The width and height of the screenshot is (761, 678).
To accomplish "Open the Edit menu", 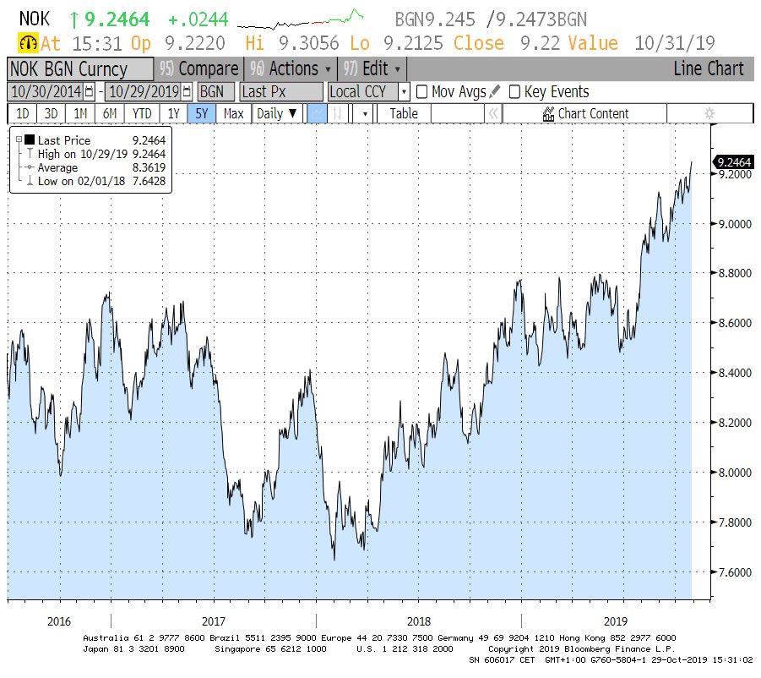I will coord(372,68).
